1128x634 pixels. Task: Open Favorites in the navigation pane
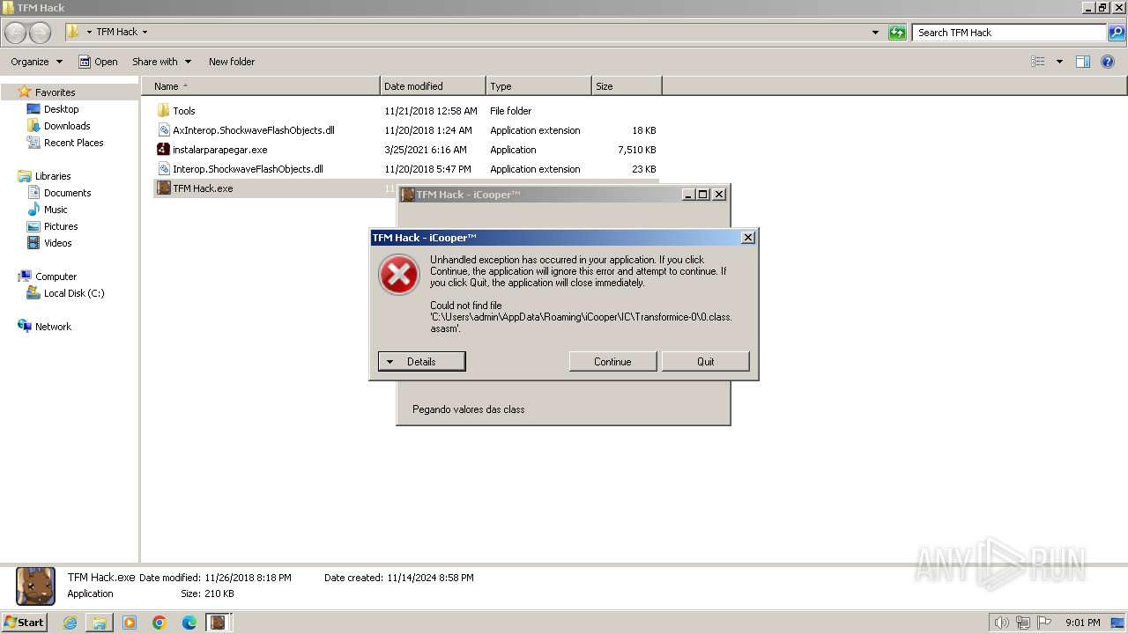(55, 92)
